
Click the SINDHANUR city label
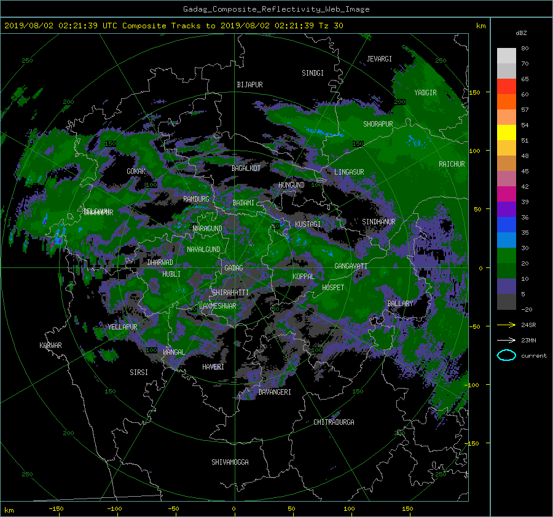click(x=378, y=222)
